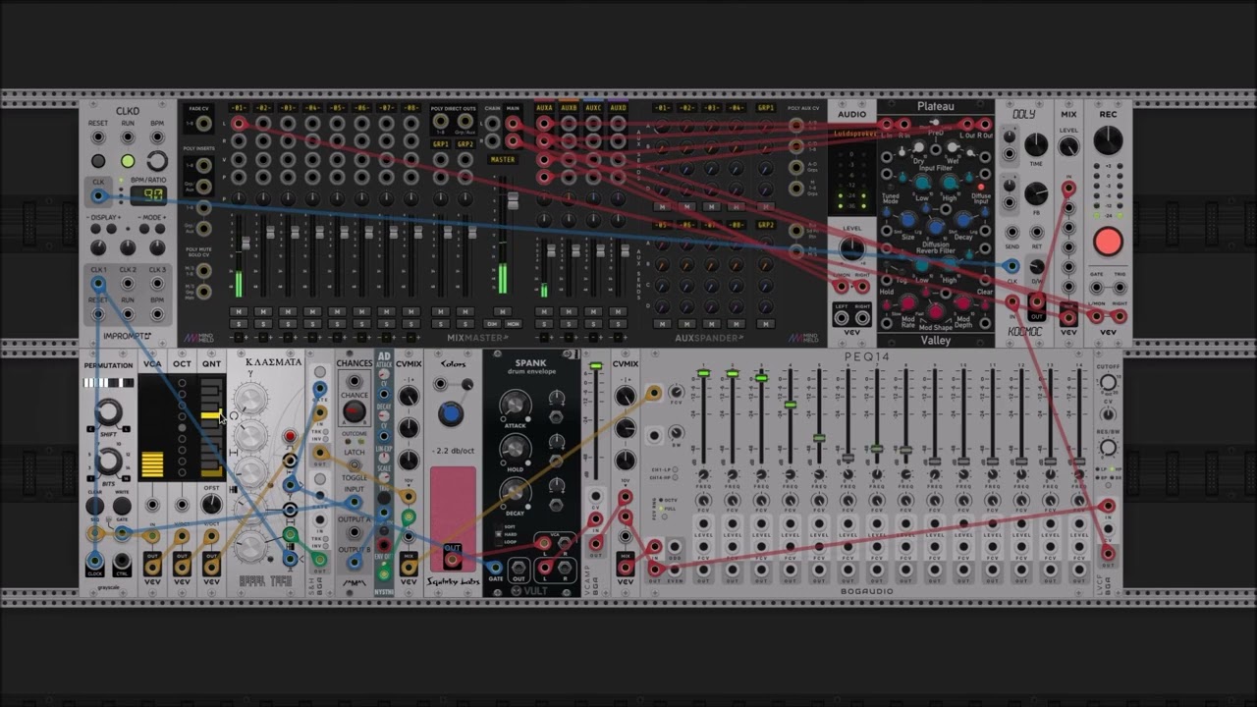This screenshot has height=707, width=1257.
Task: Click the CLK 3 output jack on CLKD
Action: 157,285
